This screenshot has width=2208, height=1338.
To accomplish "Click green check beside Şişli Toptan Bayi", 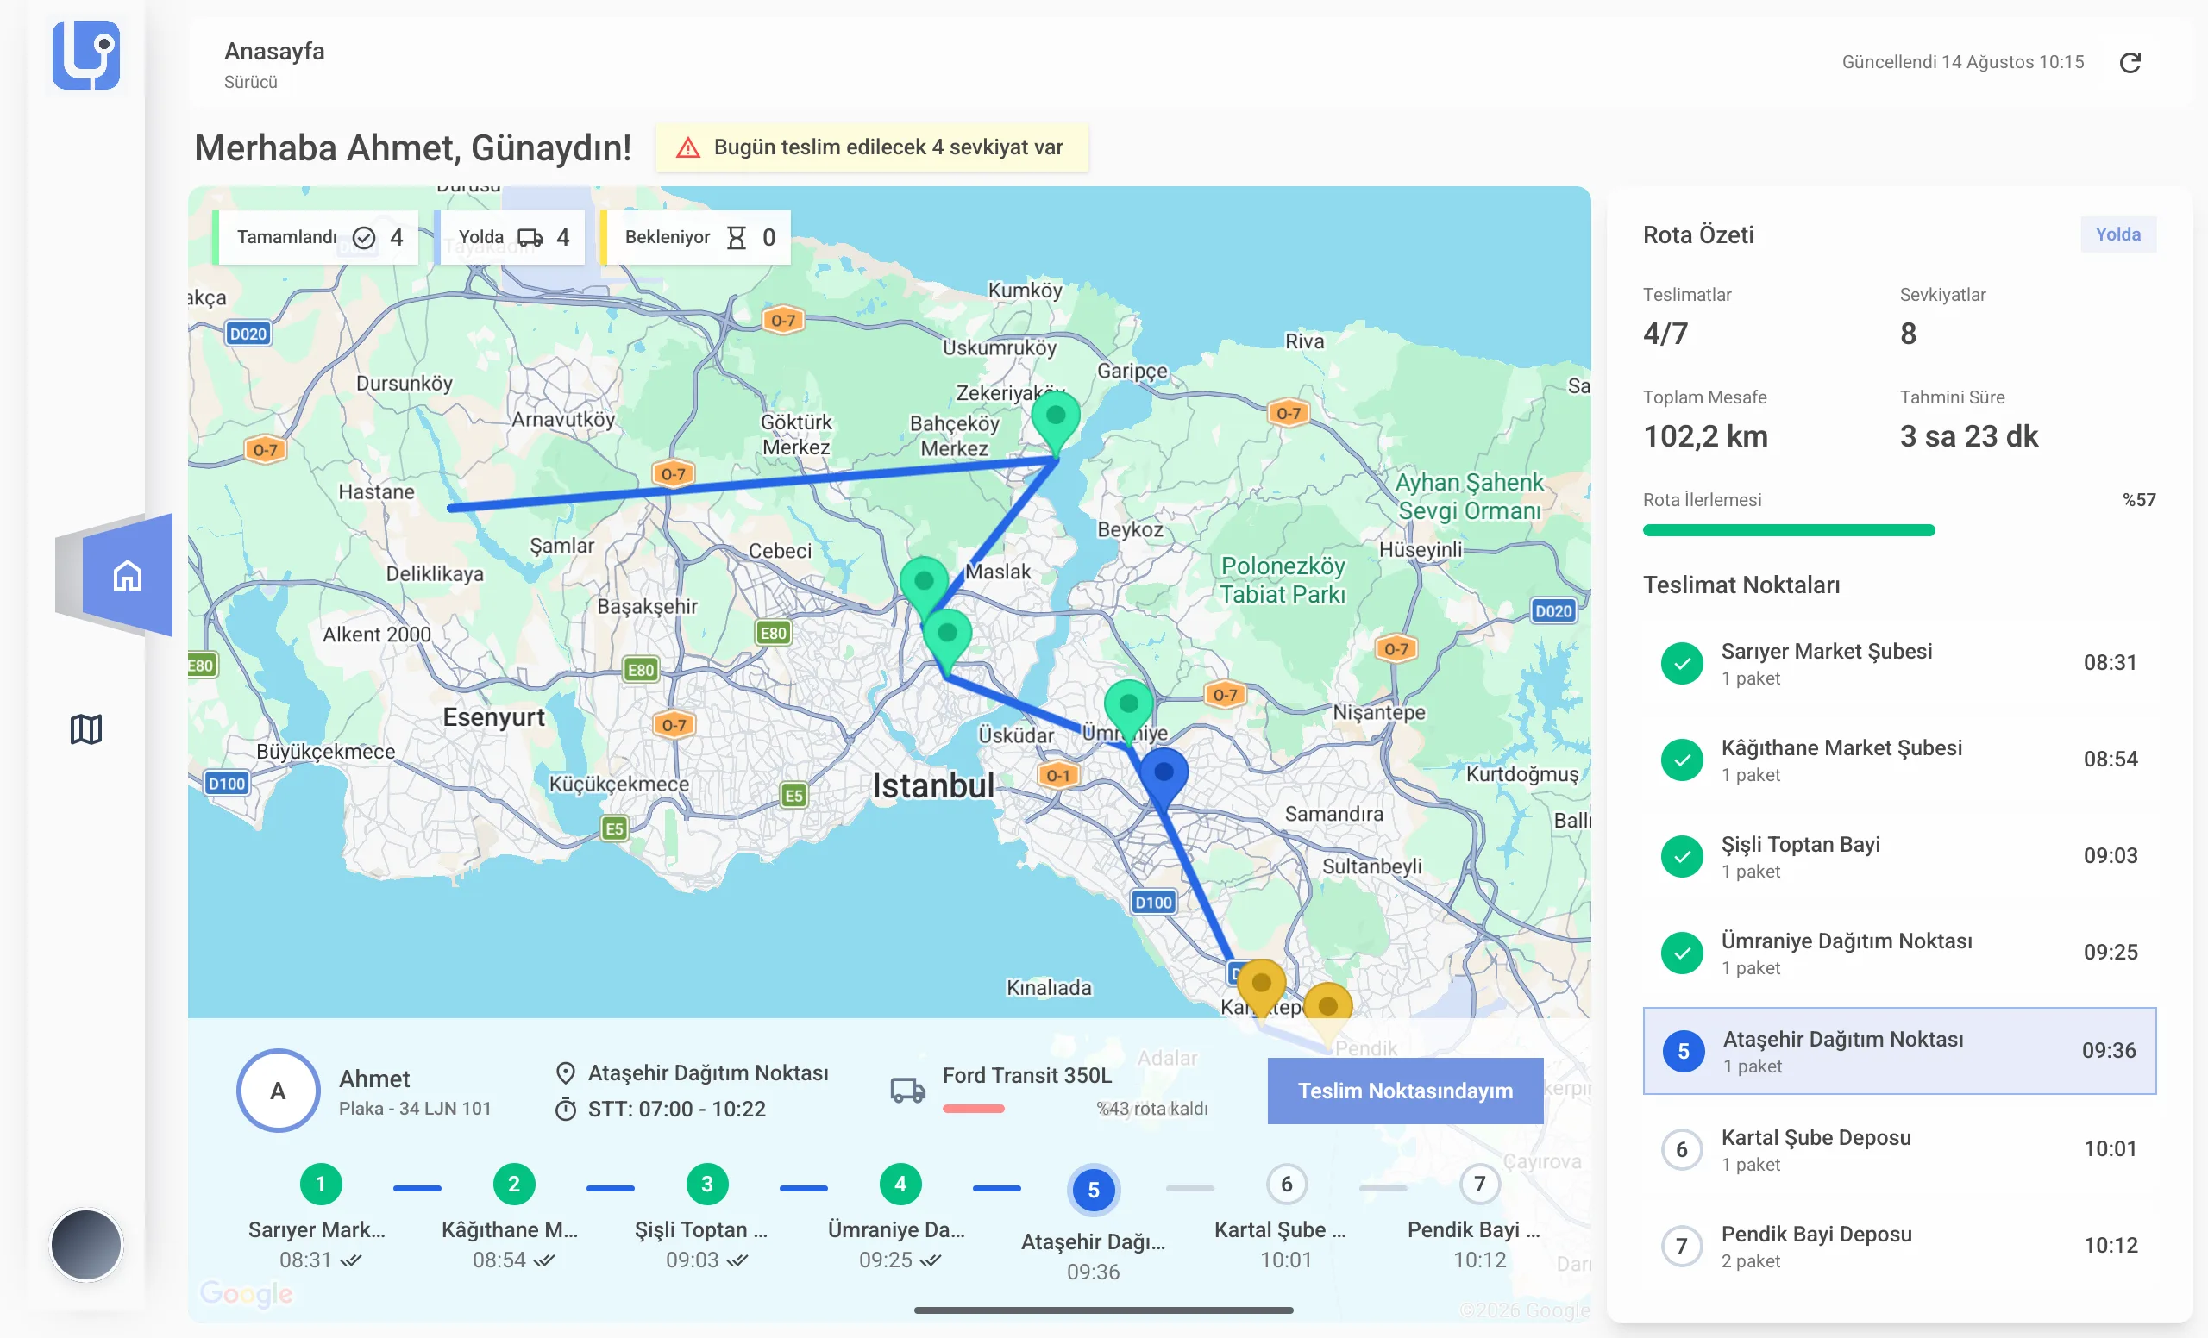I will pos(1682,857).
